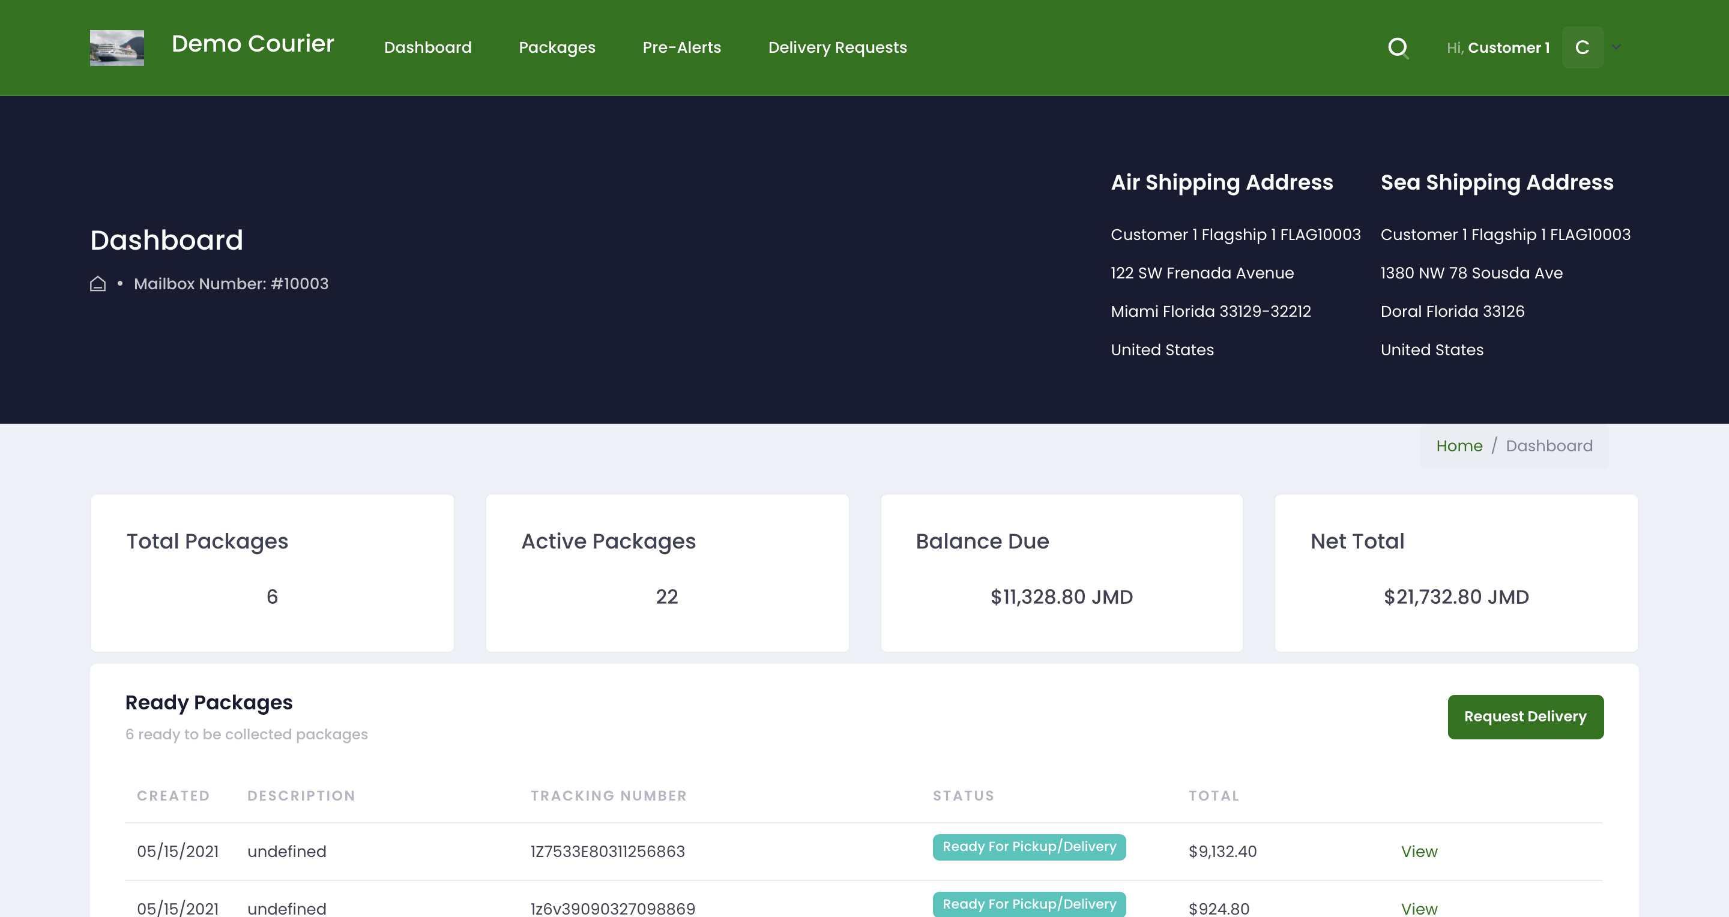Open the Dashboard nav item
The image size is (1729, 917).
pyautogui.click(x=427, y=47)
